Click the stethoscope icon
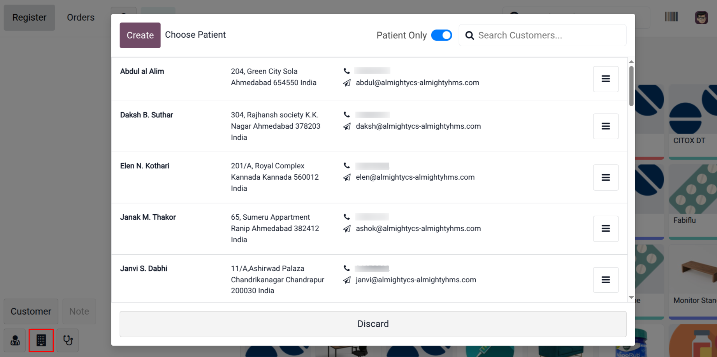This screenshot has height=357, width=717. click(x=68, y=341)
